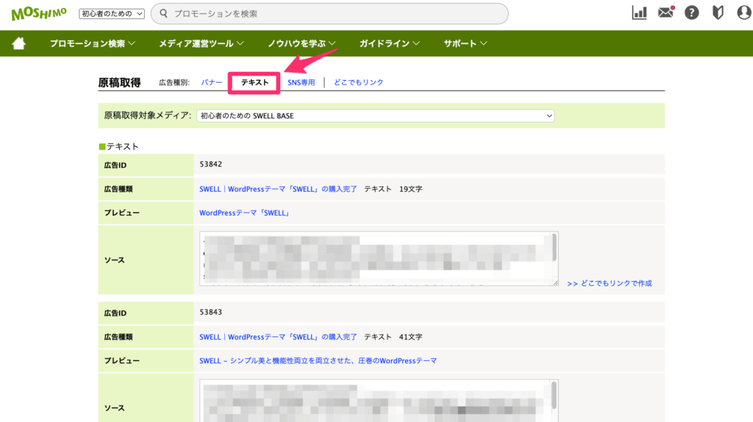
Task: Open the user account icon
Action: [743, 13]
